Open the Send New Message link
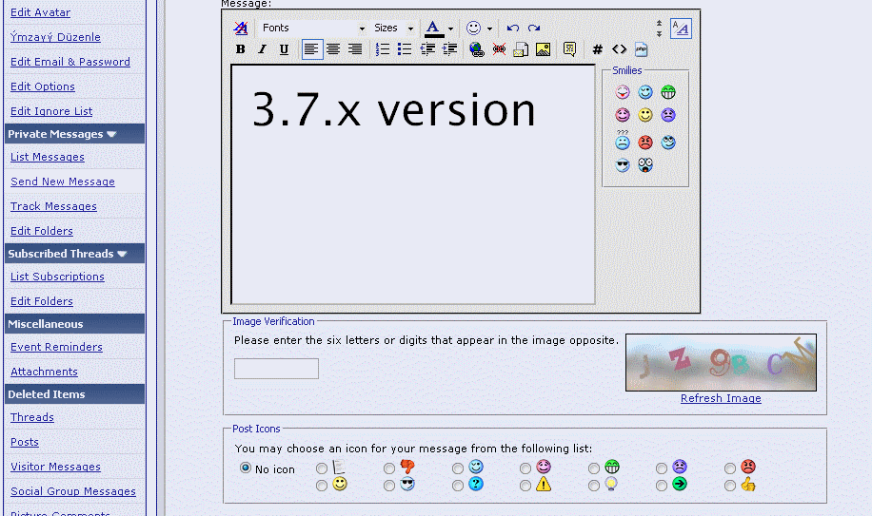872x516 pixels. pos(63,182)
